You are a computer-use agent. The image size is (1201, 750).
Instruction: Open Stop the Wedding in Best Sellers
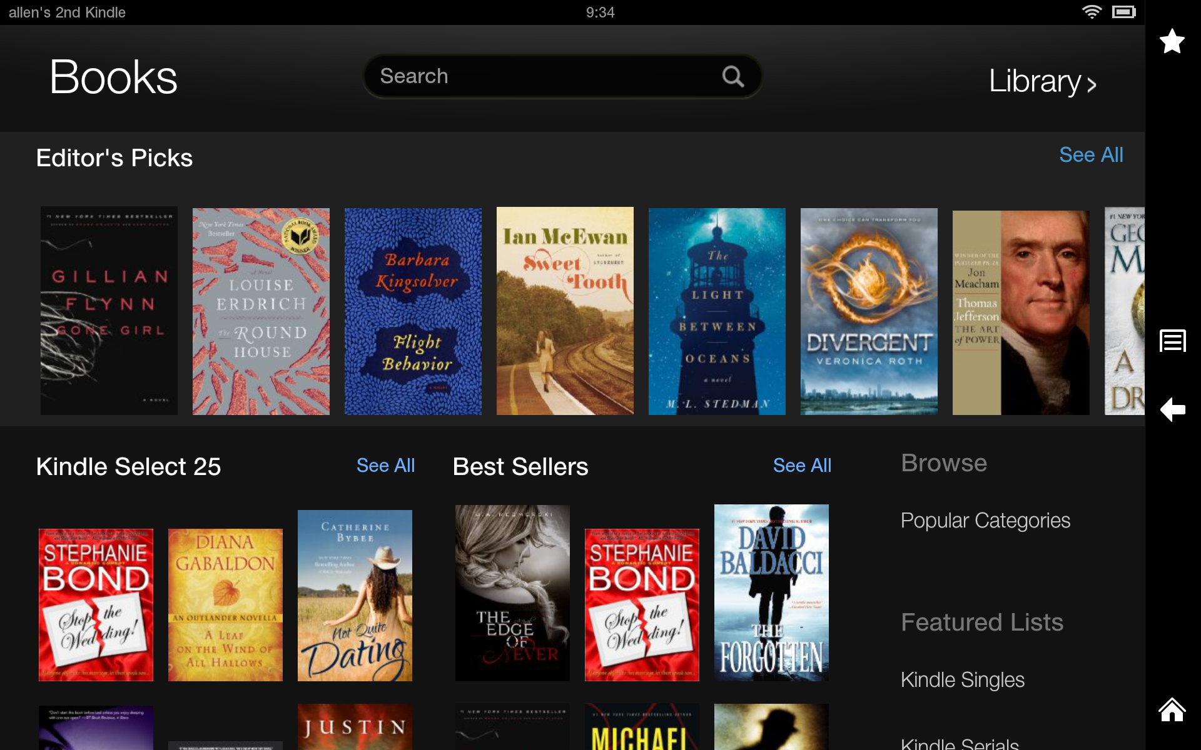tap(642, 605)
